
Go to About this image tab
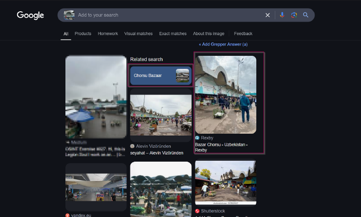(x=208, y=34)
